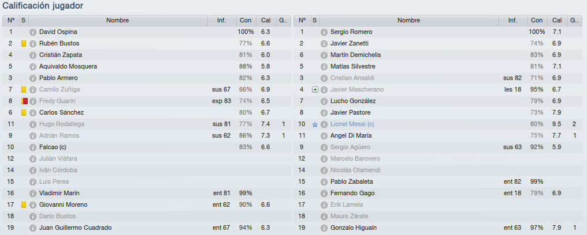Sort right table by Cal column
The image size is (587, 235).
[558, 21]
